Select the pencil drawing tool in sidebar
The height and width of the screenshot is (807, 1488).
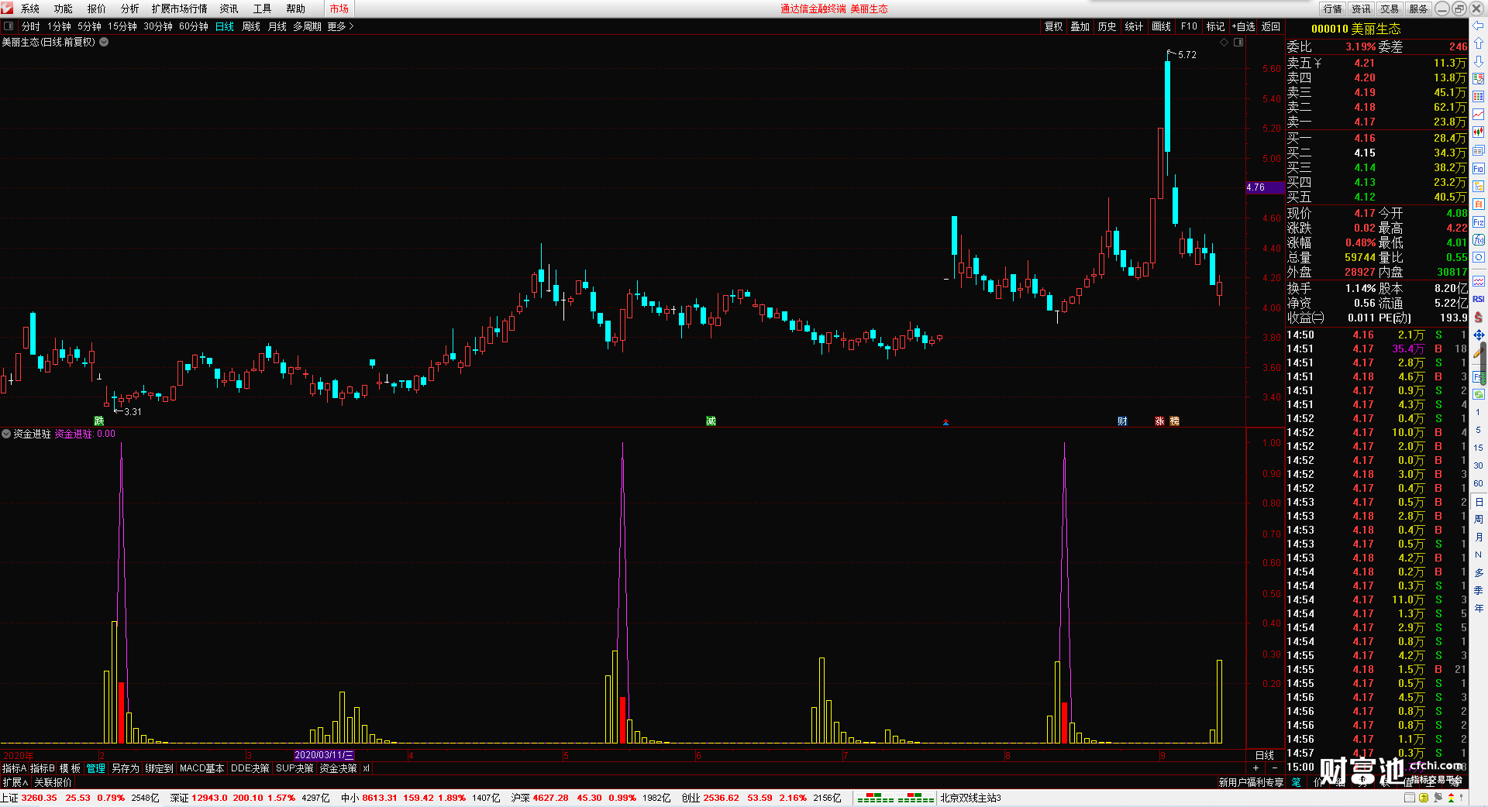[x=1478, y=352]
